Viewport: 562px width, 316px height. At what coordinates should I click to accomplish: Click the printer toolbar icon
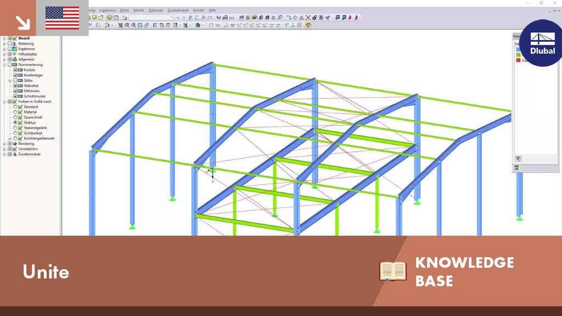[x=225, y=18]
